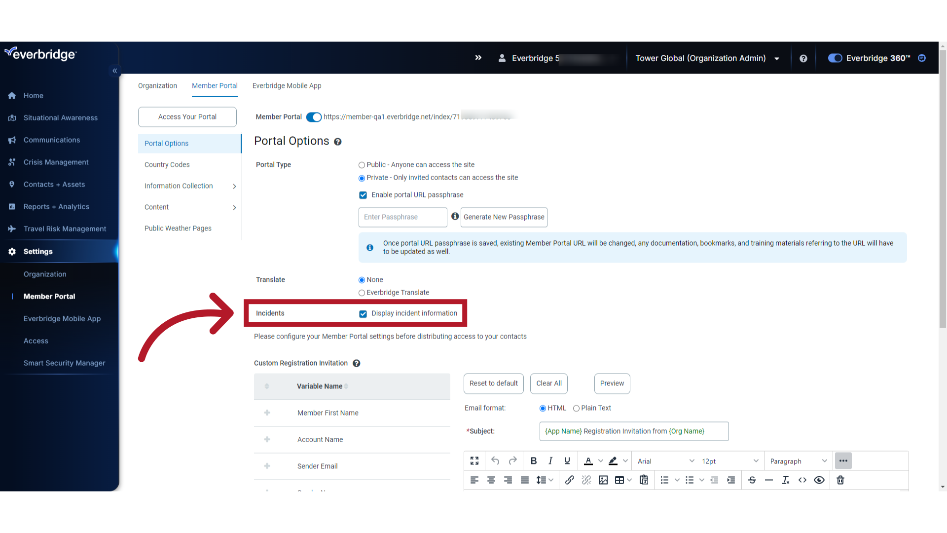Image resolution: width=947 pixels, height=533 pixels.
Task: Click the italic formatting icon
Action: point(549,461)
